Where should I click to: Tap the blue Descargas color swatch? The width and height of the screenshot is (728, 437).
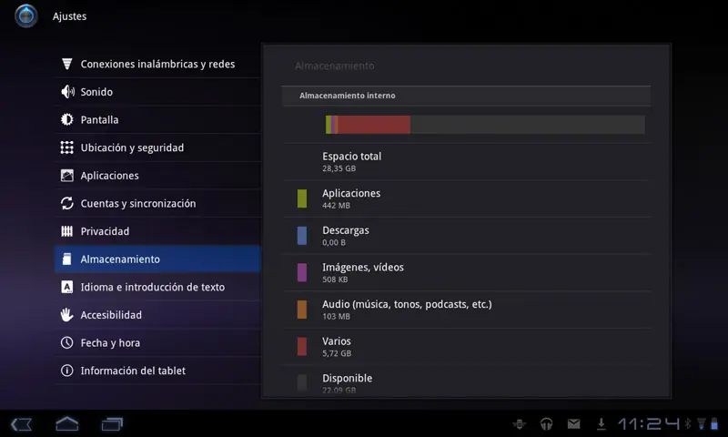[302, 236]
